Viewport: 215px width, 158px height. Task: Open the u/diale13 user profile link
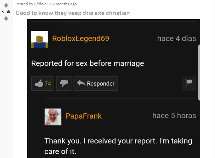pyautogui.click(x=43, y=4)
